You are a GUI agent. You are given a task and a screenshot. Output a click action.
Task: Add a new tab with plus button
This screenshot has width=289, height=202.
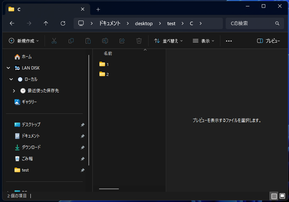point(98,10)
